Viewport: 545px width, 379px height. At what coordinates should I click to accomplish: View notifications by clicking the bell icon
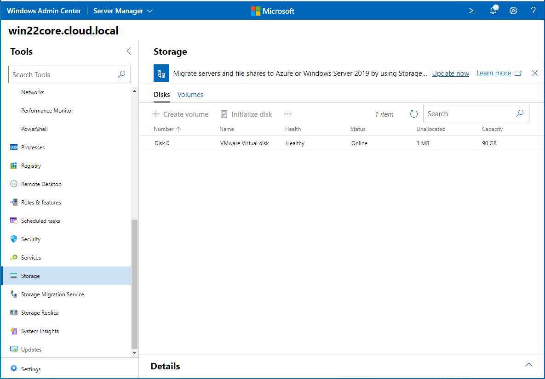493,10
